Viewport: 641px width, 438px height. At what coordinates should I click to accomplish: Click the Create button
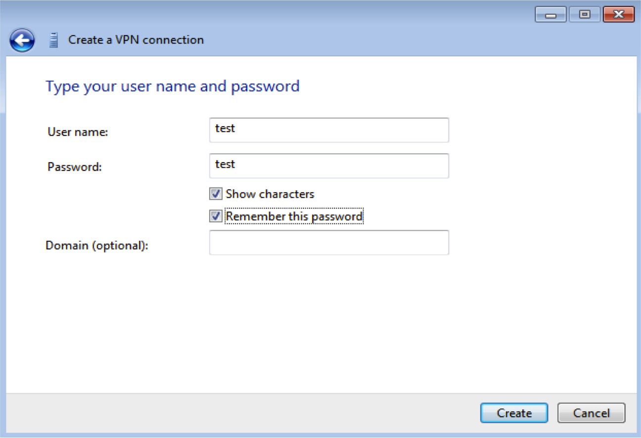coord(514,413)
